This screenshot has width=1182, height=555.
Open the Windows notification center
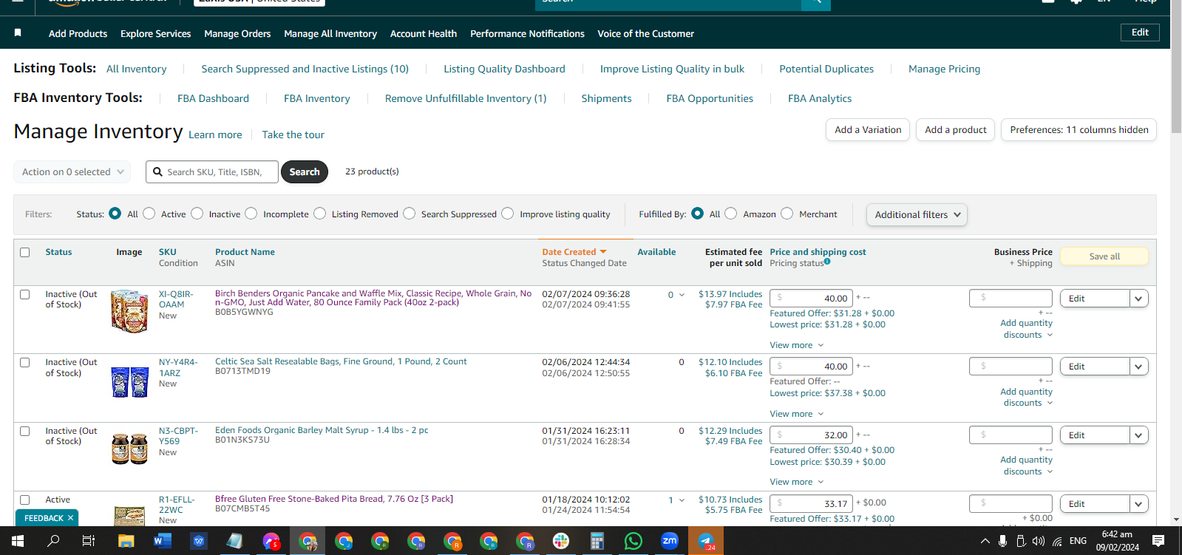1158,541
